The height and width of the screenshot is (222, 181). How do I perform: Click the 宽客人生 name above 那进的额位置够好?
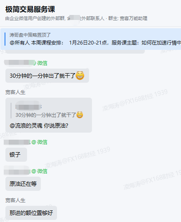15,200
